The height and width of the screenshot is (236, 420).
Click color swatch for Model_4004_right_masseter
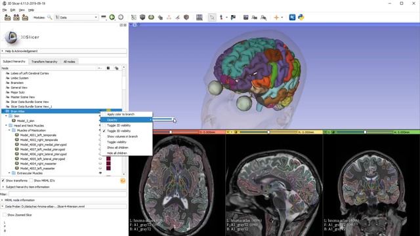point(108,163)
